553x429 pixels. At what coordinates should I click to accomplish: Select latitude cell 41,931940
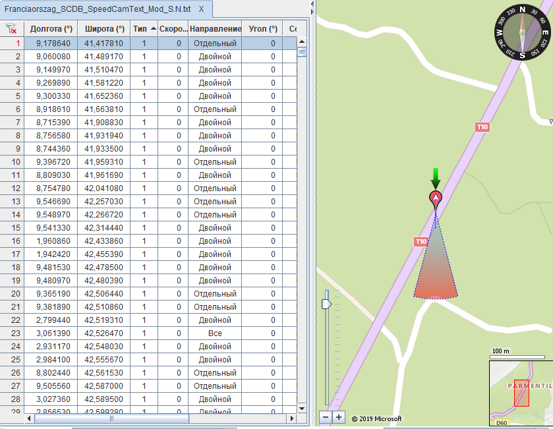pyautogui.click(x=104, y=135)
